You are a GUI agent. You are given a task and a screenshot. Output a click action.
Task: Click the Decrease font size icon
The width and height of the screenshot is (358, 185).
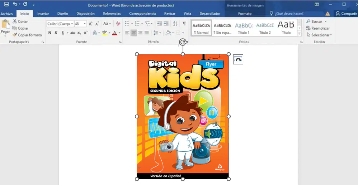point(97,24)
